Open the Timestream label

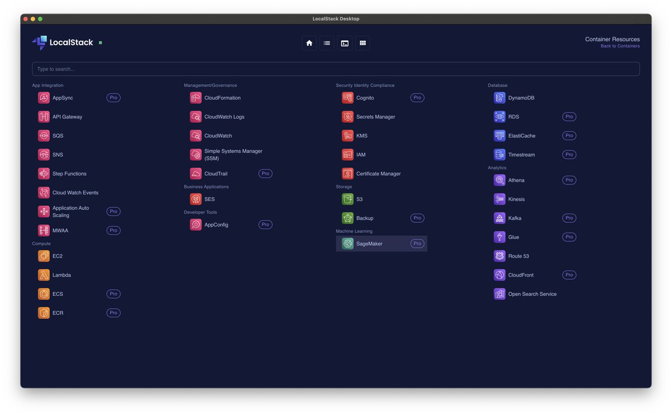pos(522,155)
